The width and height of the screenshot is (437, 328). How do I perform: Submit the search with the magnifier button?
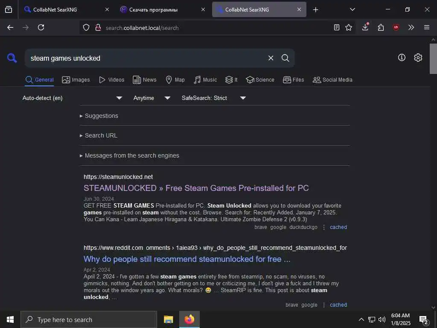coord(285,58)
